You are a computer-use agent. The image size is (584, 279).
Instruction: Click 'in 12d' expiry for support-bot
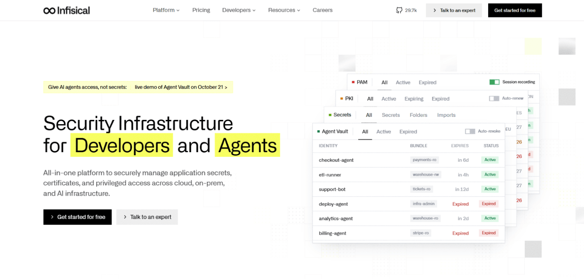pyautogui.click(x=462, y=190)
